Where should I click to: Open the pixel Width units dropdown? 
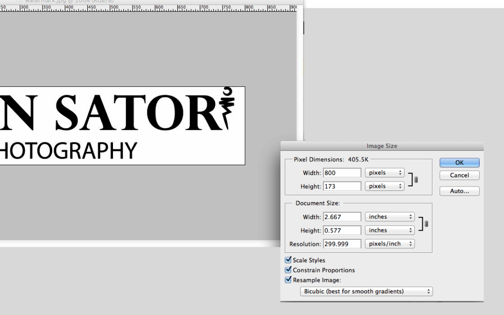click(385, 173)
